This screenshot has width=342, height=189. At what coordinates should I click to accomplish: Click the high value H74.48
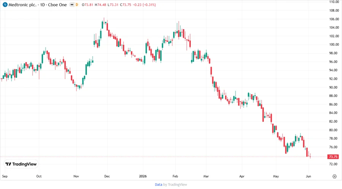(x=100, y=5)
